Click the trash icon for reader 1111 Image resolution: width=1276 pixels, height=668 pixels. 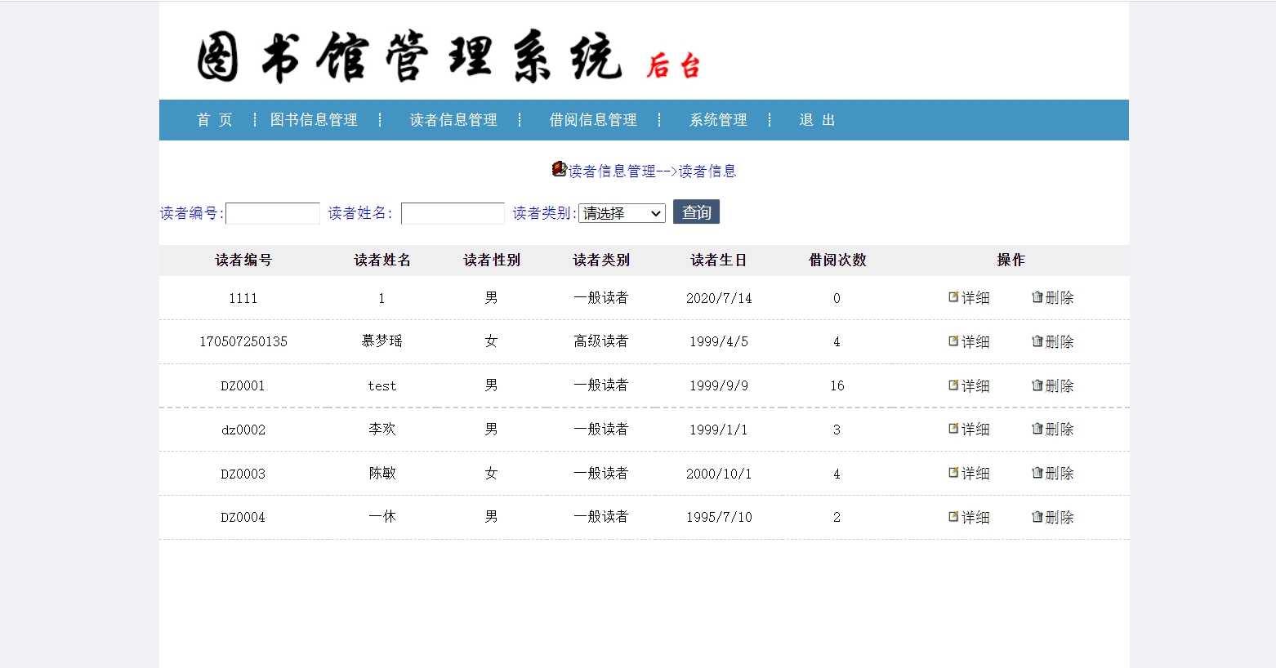click(x=1037, y=297)
